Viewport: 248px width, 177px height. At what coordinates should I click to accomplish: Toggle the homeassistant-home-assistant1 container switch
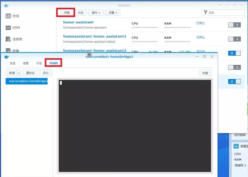point(234,39)
